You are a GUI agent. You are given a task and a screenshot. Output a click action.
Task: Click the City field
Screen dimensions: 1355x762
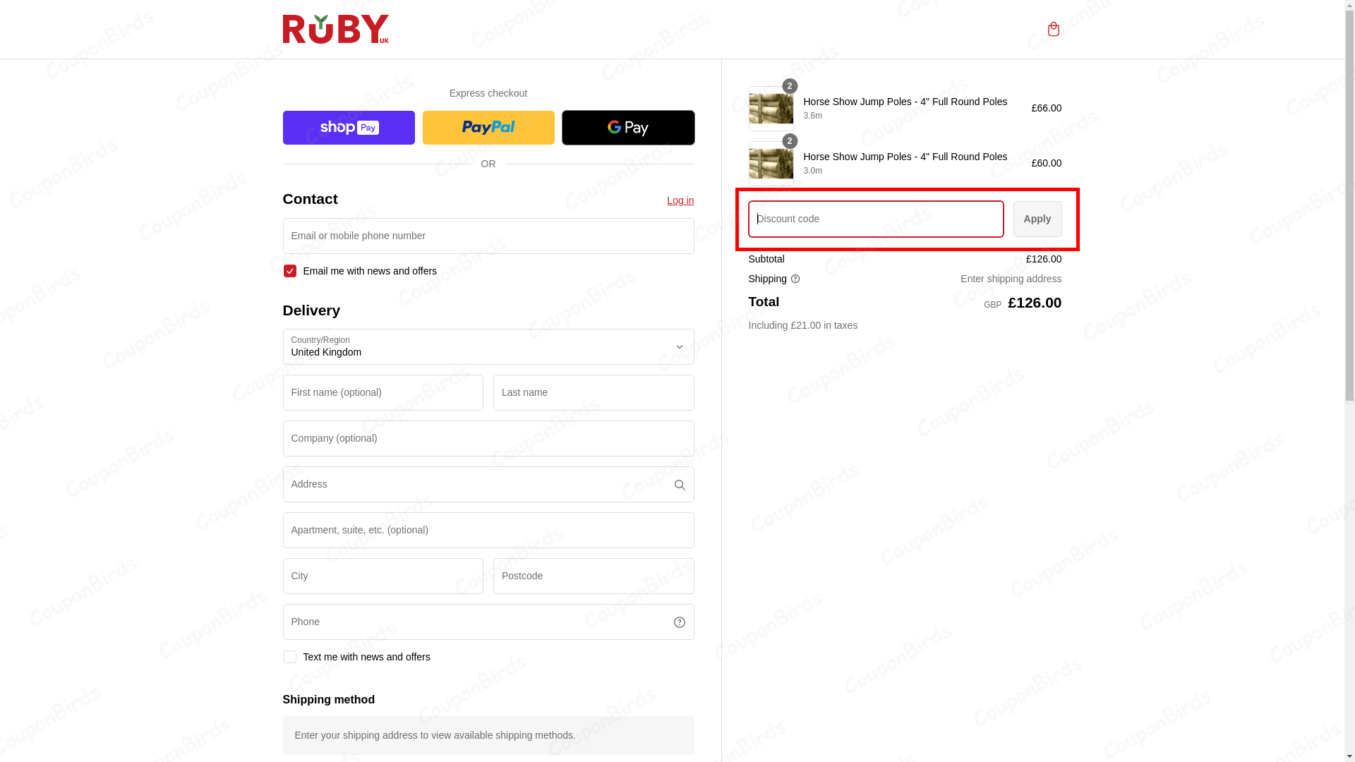click(383, 576)
